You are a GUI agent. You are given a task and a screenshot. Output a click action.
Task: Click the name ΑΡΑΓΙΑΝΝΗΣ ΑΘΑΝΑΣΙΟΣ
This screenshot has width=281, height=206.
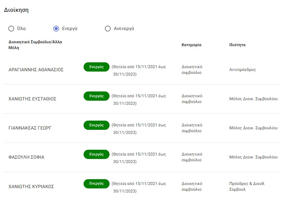pyautogui.click(x=36, y=70)
